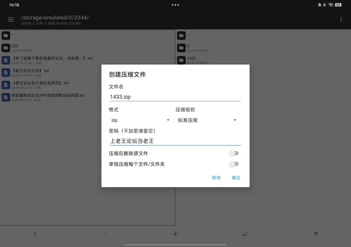Viewport: 351px width, 247px height.
Task: Tap the path /storage/emulated/0/3344/
Action: coord(55,17)
